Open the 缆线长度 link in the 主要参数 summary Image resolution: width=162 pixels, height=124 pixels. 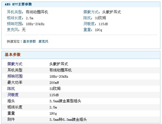(14, 18)
